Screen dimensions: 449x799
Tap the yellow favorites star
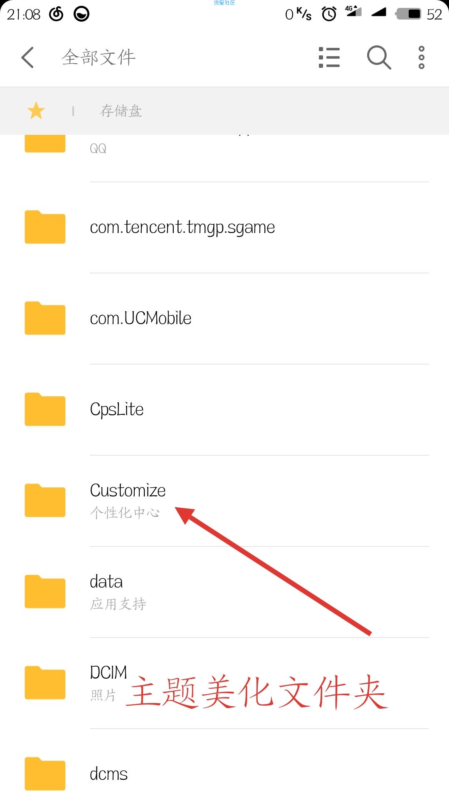coord(36,111)
